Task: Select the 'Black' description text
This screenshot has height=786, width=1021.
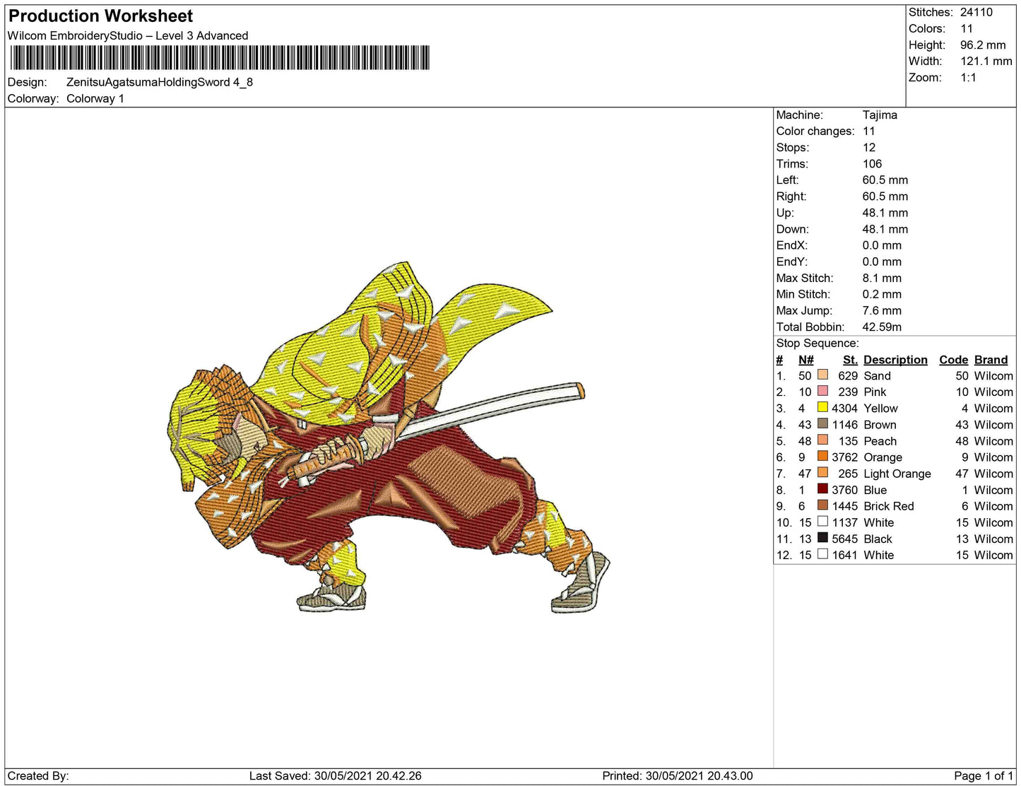Action: (x=878, y=539)
